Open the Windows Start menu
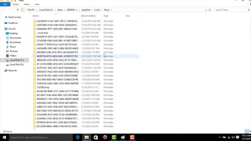This screenshot has height=141, width=251. coord(4,137)
